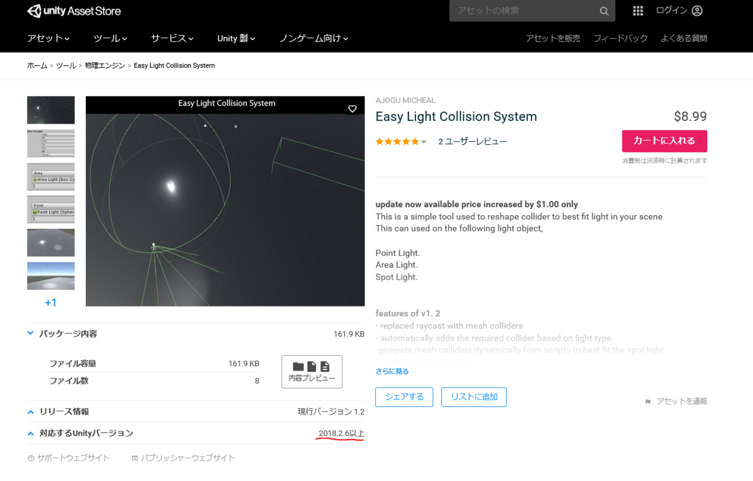Select the script inspector thumbnail
The width and height of the screenshot is (753, 481).
[x=51, y=143]
